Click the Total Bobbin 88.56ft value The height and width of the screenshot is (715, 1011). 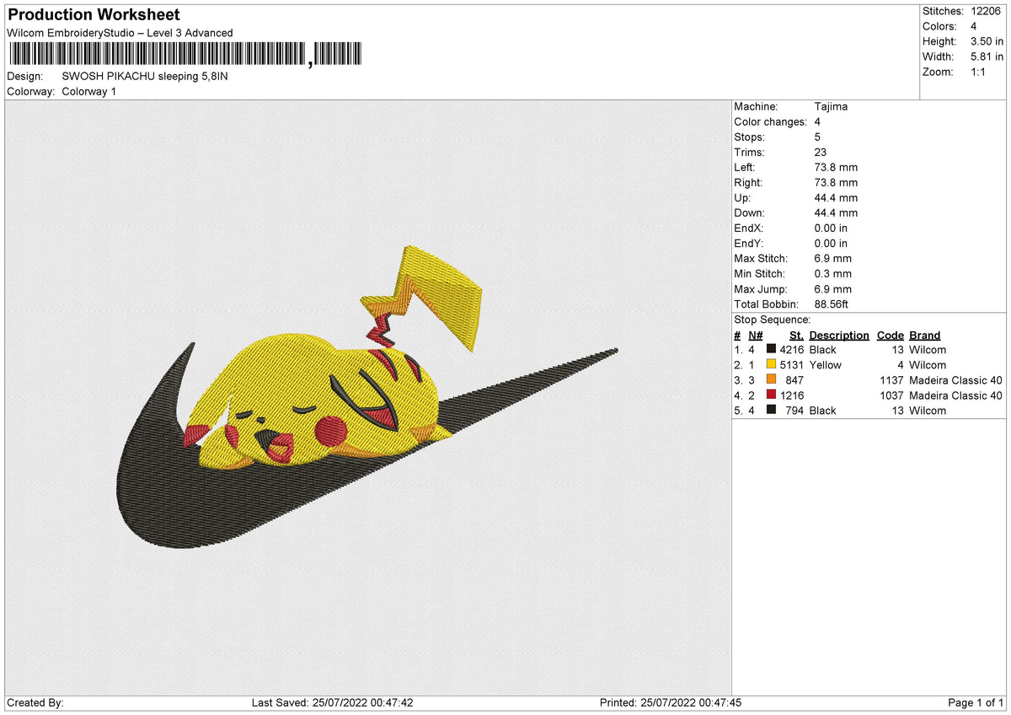click(831, 304)
